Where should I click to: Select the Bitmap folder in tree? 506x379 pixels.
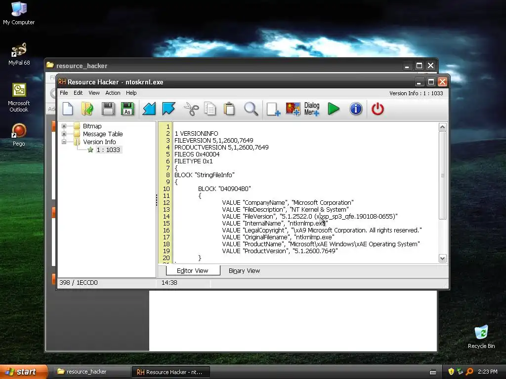pyautogui.click(x=92, y=126)
